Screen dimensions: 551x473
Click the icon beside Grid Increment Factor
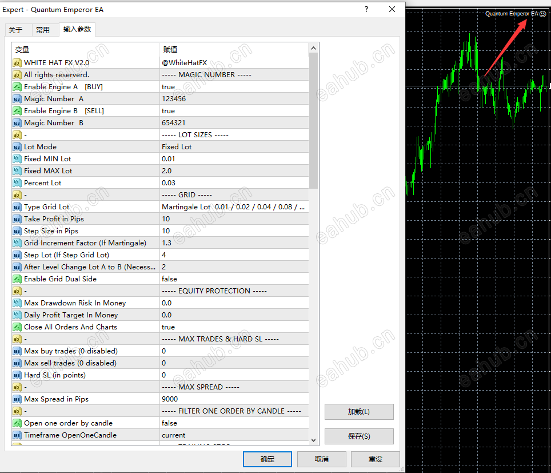point(17,243)
